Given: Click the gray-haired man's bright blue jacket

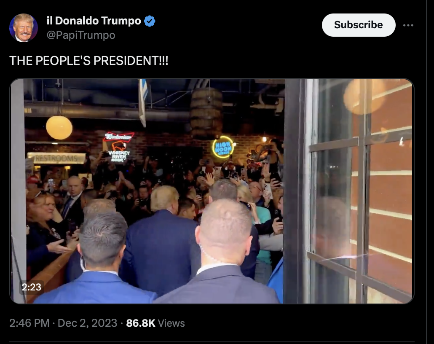Looking at the screenshot, I should tap(94, 288).
